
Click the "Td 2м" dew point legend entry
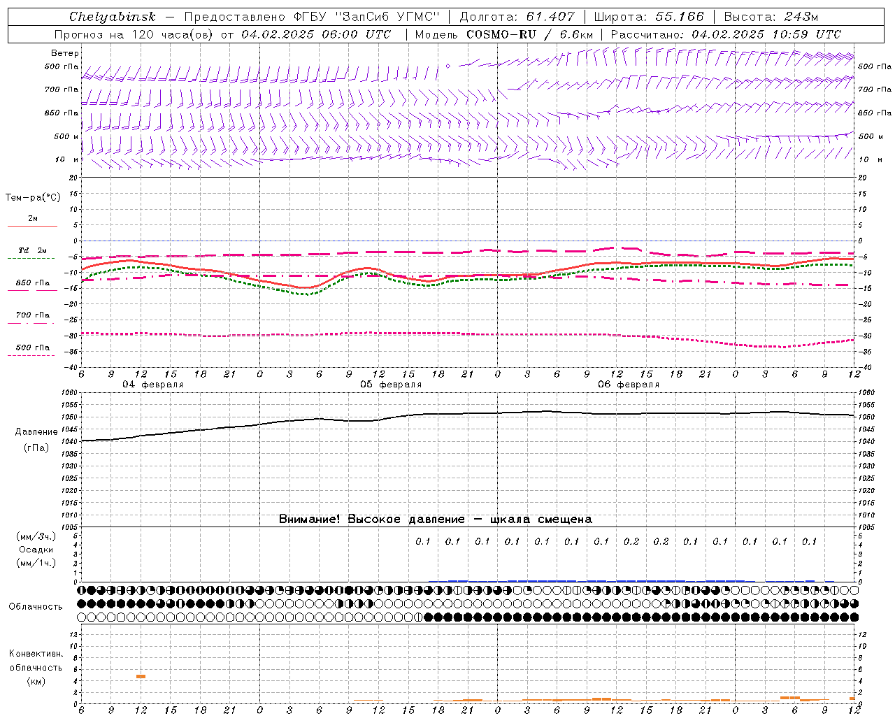point(32,250)
